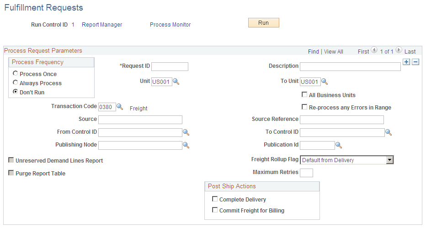This screenshot has height=229, width=426.
Task: Click the Fulfillment Requests page title
Action: click(44, 8)
